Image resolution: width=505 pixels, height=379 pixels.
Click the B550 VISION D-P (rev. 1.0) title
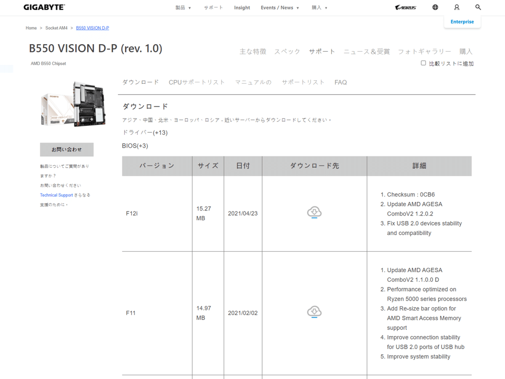pos(96,48)
